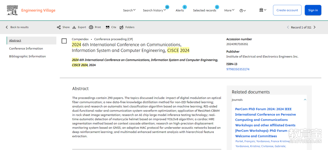Expand the More menu
This screenshot has width=328, height=150.
pos(229,10)
